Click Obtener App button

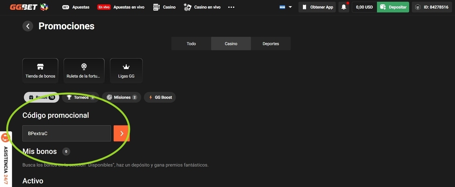(x=317, y=7)
